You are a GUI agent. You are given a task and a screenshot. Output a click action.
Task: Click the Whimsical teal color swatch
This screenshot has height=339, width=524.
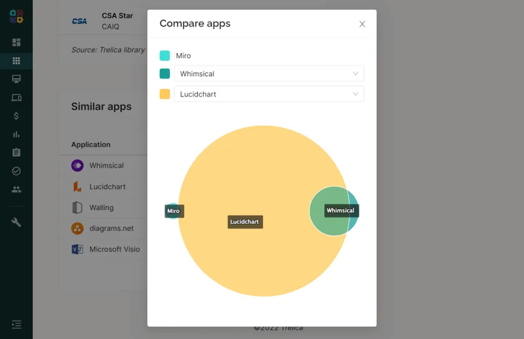tap(165, 74)
